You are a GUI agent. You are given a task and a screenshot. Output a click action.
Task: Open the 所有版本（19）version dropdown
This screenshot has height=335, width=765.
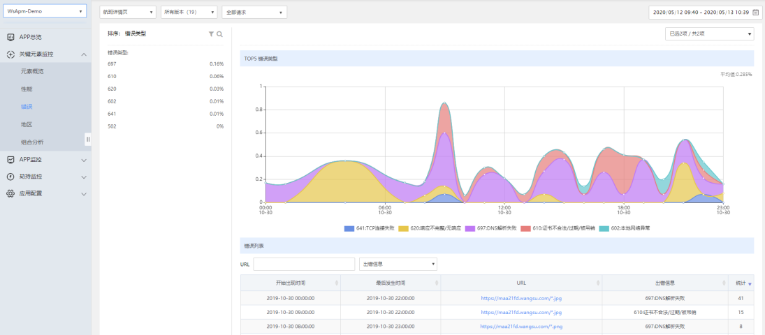[189, 12]
